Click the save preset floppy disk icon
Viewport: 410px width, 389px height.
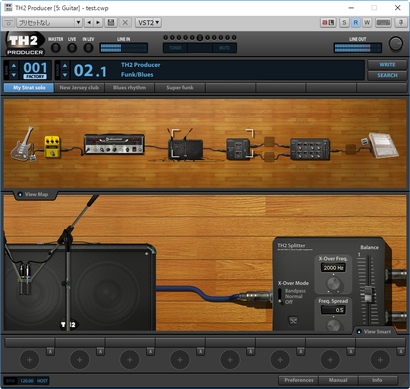pos(111,22)
